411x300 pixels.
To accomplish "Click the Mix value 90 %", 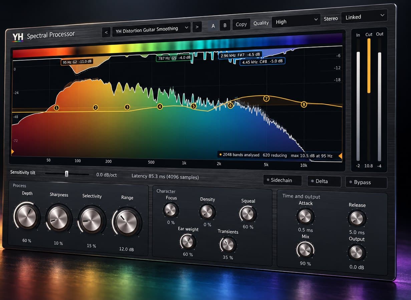I will [305, 263].
